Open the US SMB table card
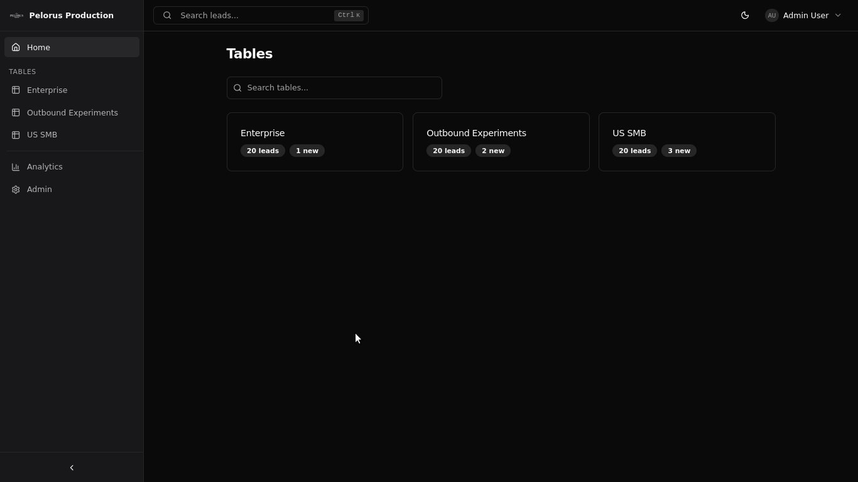The image size is (858, 482). point(687,142)
